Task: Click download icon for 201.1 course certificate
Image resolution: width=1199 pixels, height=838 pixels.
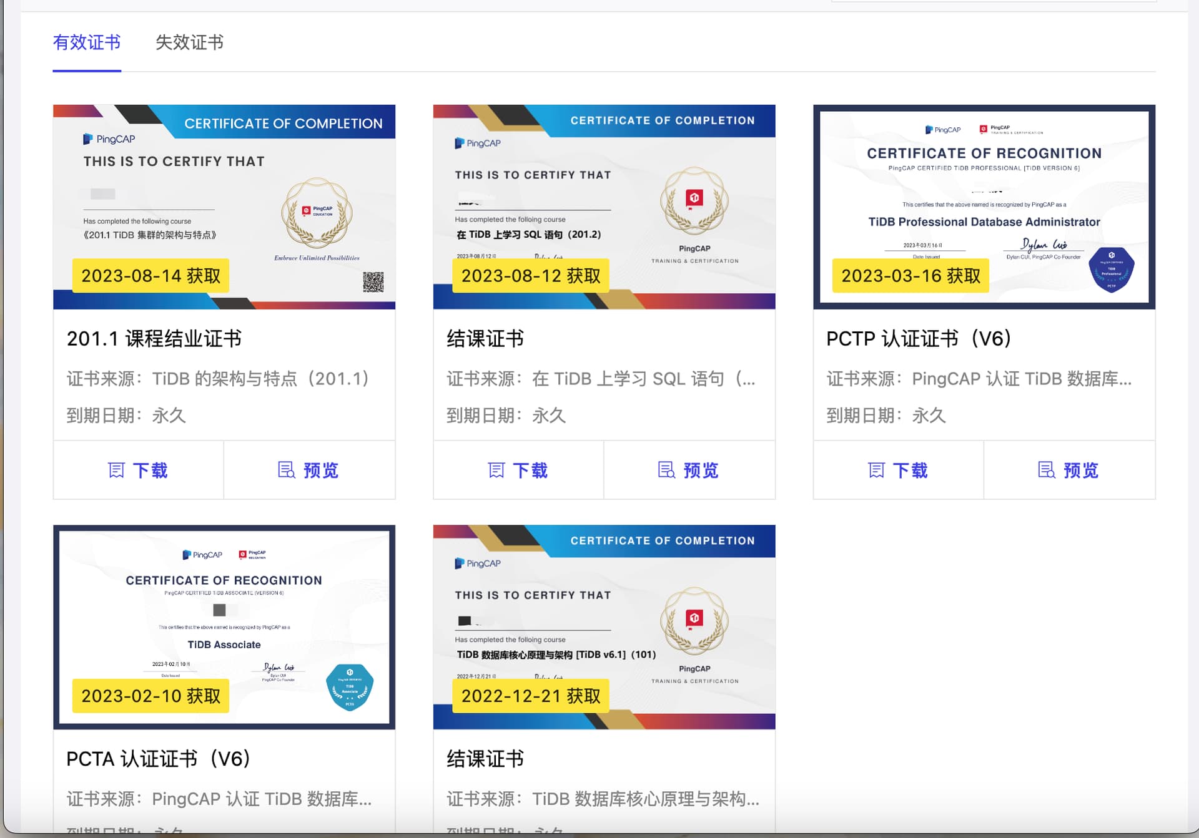Action: point(117,470)
